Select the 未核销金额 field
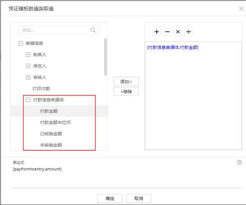 click(x=51, y=145)
